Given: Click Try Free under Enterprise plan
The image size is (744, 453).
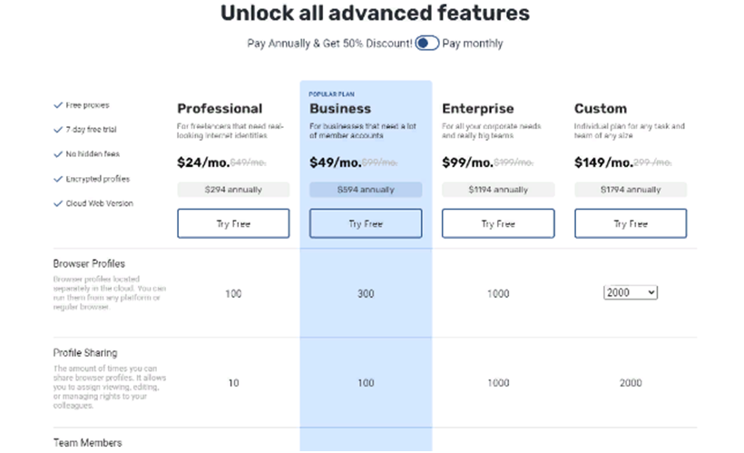Looking at the screenshot, I should point(498,223).
